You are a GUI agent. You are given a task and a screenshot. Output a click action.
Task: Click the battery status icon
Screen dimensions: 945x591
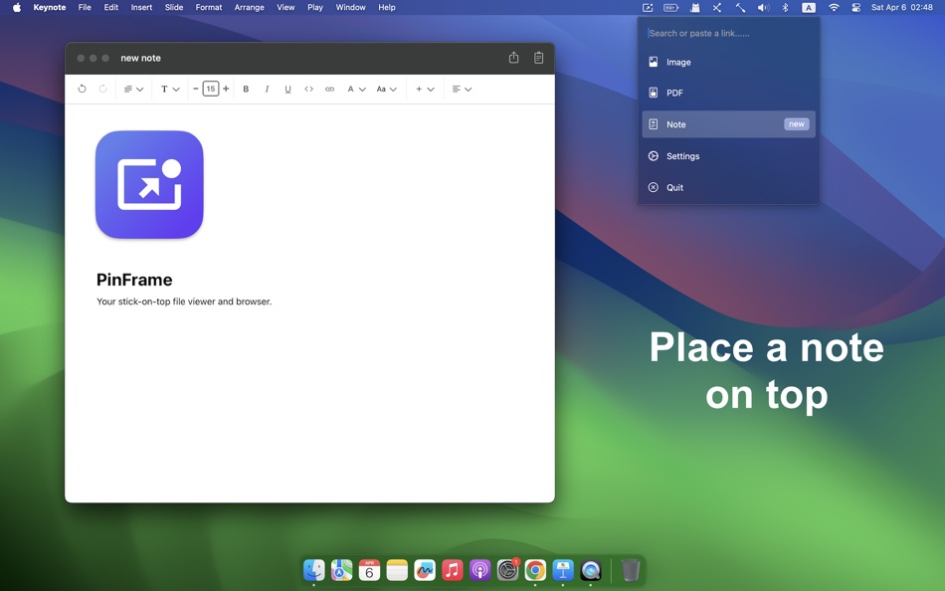coord(670,7)
